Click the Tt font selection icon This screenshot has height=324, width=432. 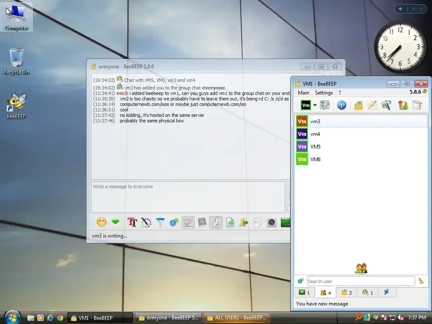tap(132, 222)
